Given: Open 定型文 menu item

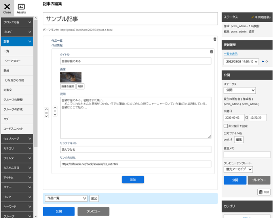Looking at the screenshot, I should 17,90.
